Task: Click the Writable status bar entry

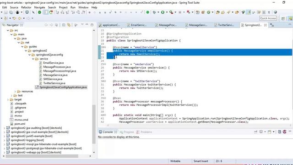Action: point(175,161)
